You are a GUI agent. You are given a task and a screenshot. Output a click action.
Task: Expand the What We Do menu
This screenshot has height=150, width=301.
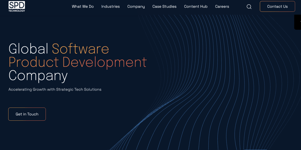(83, 6)
